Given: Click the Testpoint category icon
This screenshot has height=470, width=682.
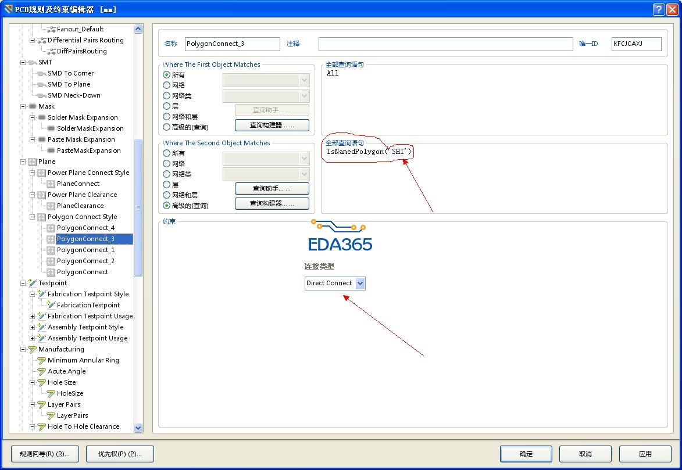Looking at the screenshot, I should pyautogui.click(x=32, y=283).
